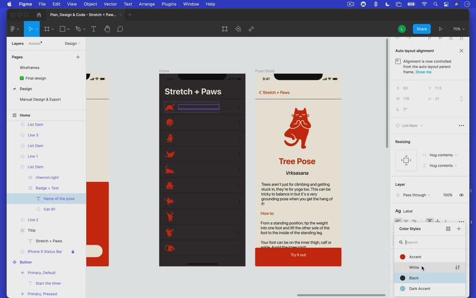Open the 70% zoom dropdown

click(x=458, y=29)
